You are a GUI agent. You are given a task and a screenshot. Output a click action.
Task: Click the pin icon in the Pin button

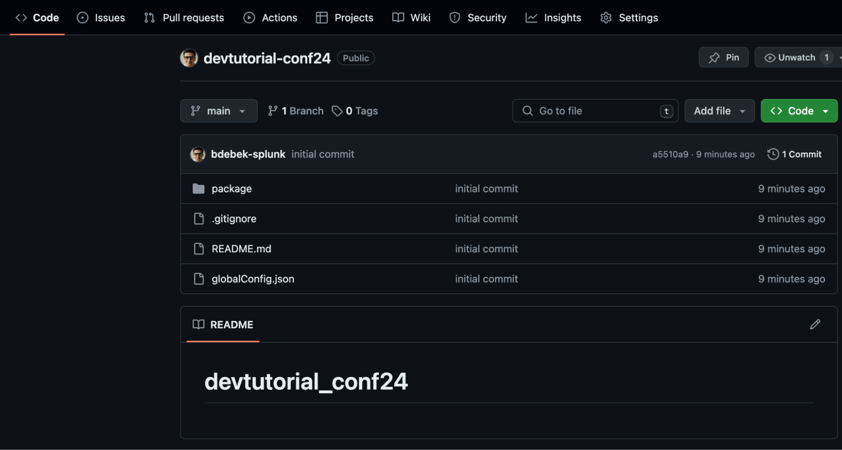[x=714, y=58]
